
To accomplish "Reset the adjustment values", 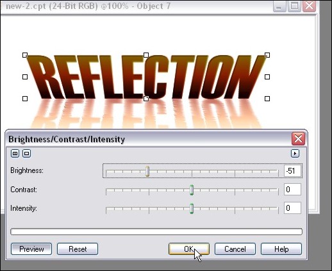I will (78, 249).
